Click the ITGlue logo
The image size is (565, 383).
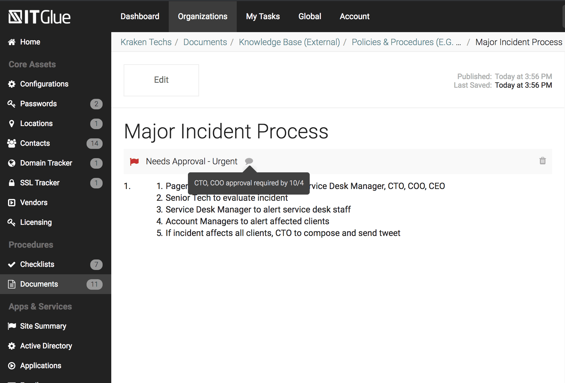pos(40,17)
